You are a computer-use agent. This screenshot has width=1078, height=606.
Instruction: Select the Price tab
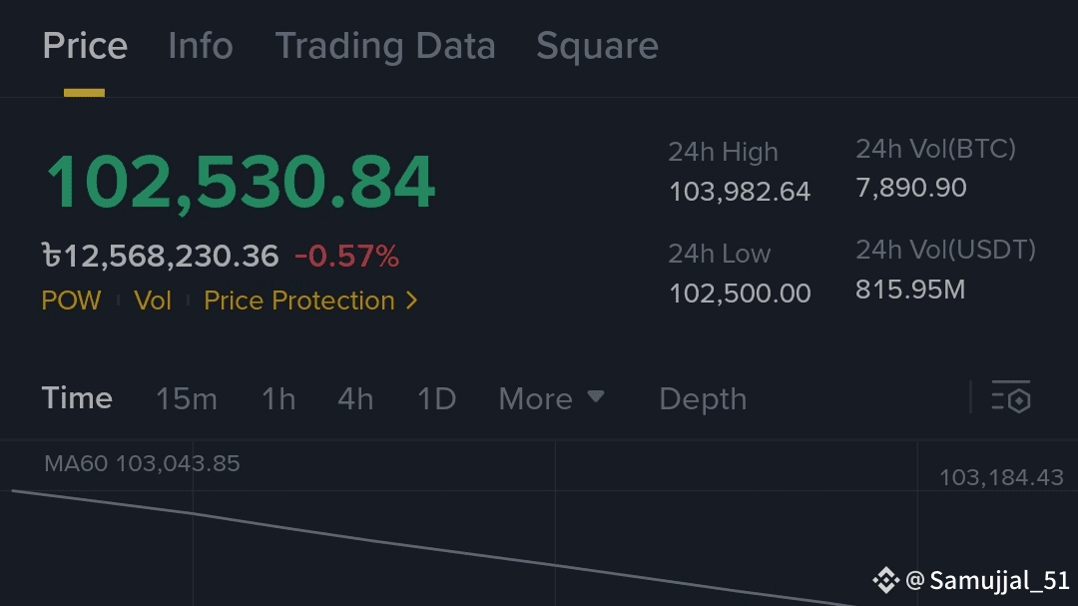pos(85,46)
